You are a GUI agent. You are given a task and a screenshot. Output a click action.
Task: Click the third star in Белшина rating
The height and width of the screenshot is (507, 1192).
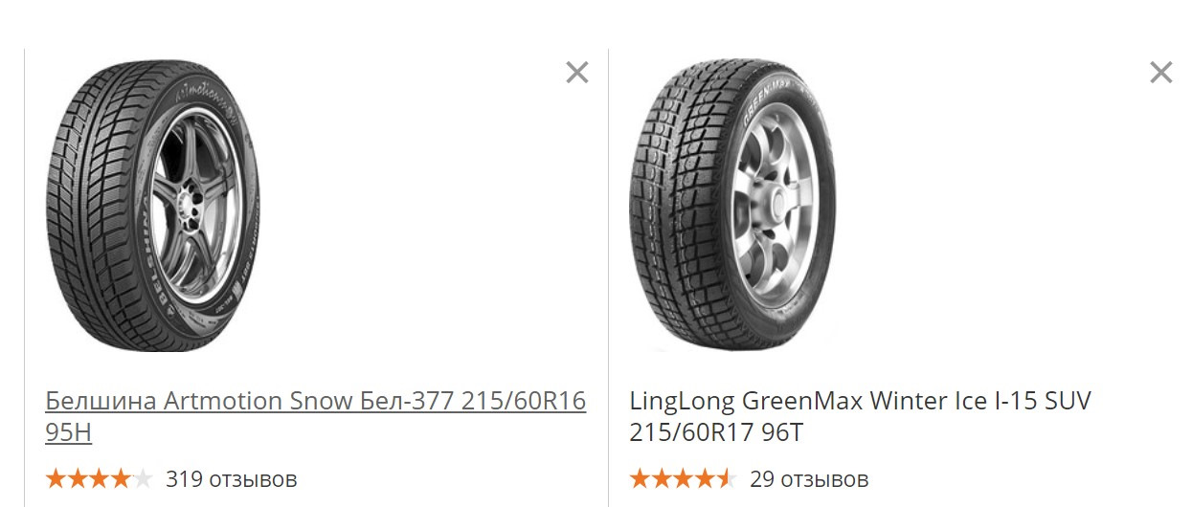click(x=99, y=478)
